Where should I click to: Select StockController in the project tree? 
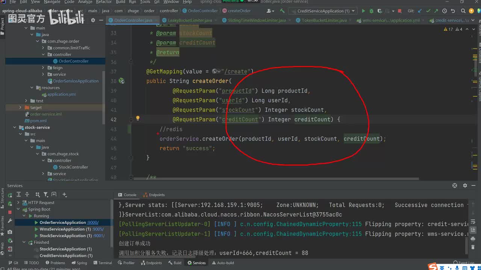tap(73, 167)
